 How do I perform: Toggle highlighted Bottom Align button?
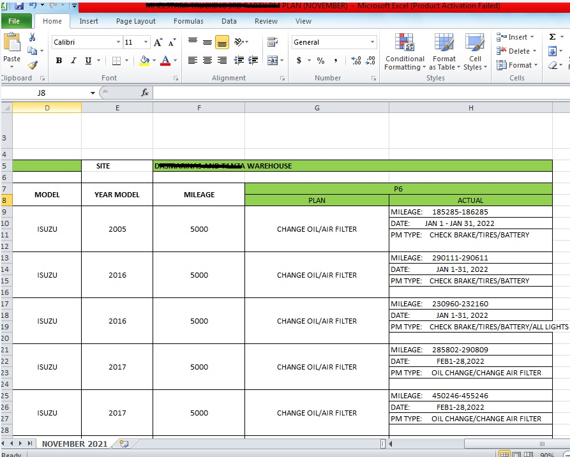pos(222,42)
